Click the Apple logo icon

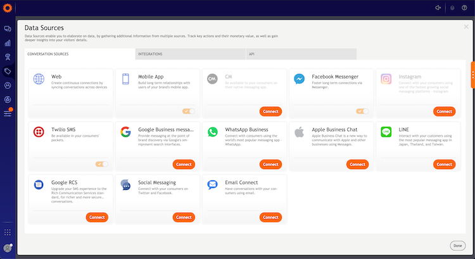[x=300, y=132]
